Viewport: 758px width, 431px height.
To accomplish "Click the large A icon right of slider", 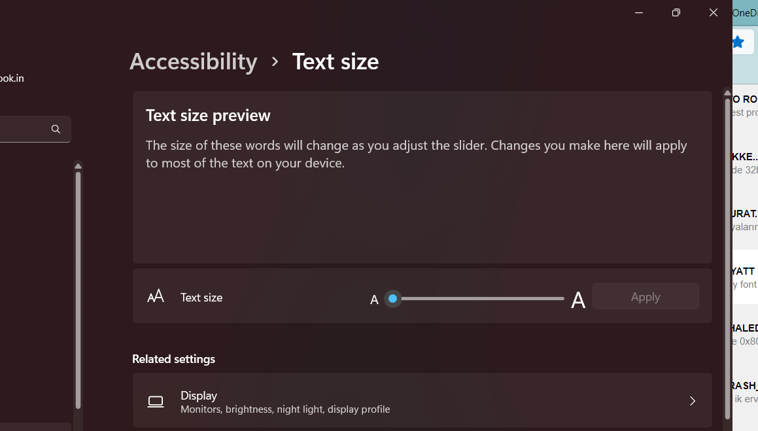I will tap(578, 300).
